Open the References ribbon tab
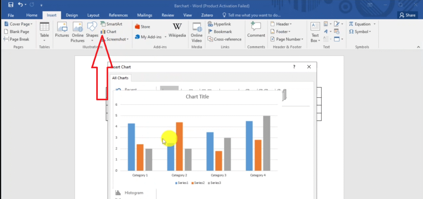 coord(118,15)
